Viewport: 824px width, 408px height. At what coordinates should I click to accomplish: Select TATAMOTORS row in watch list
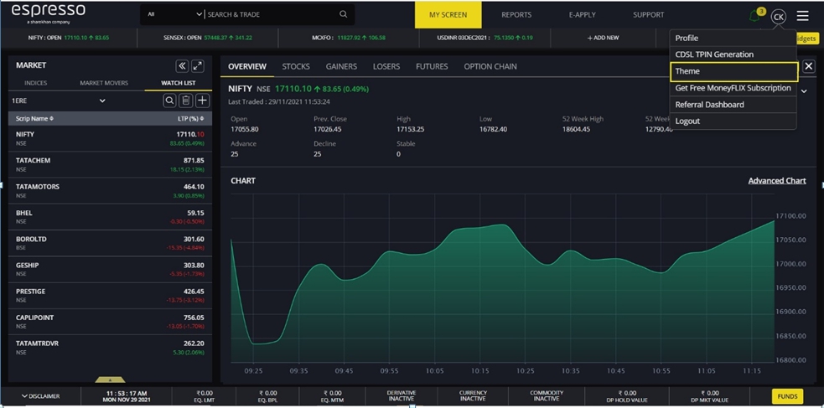[x=111, y=191]
